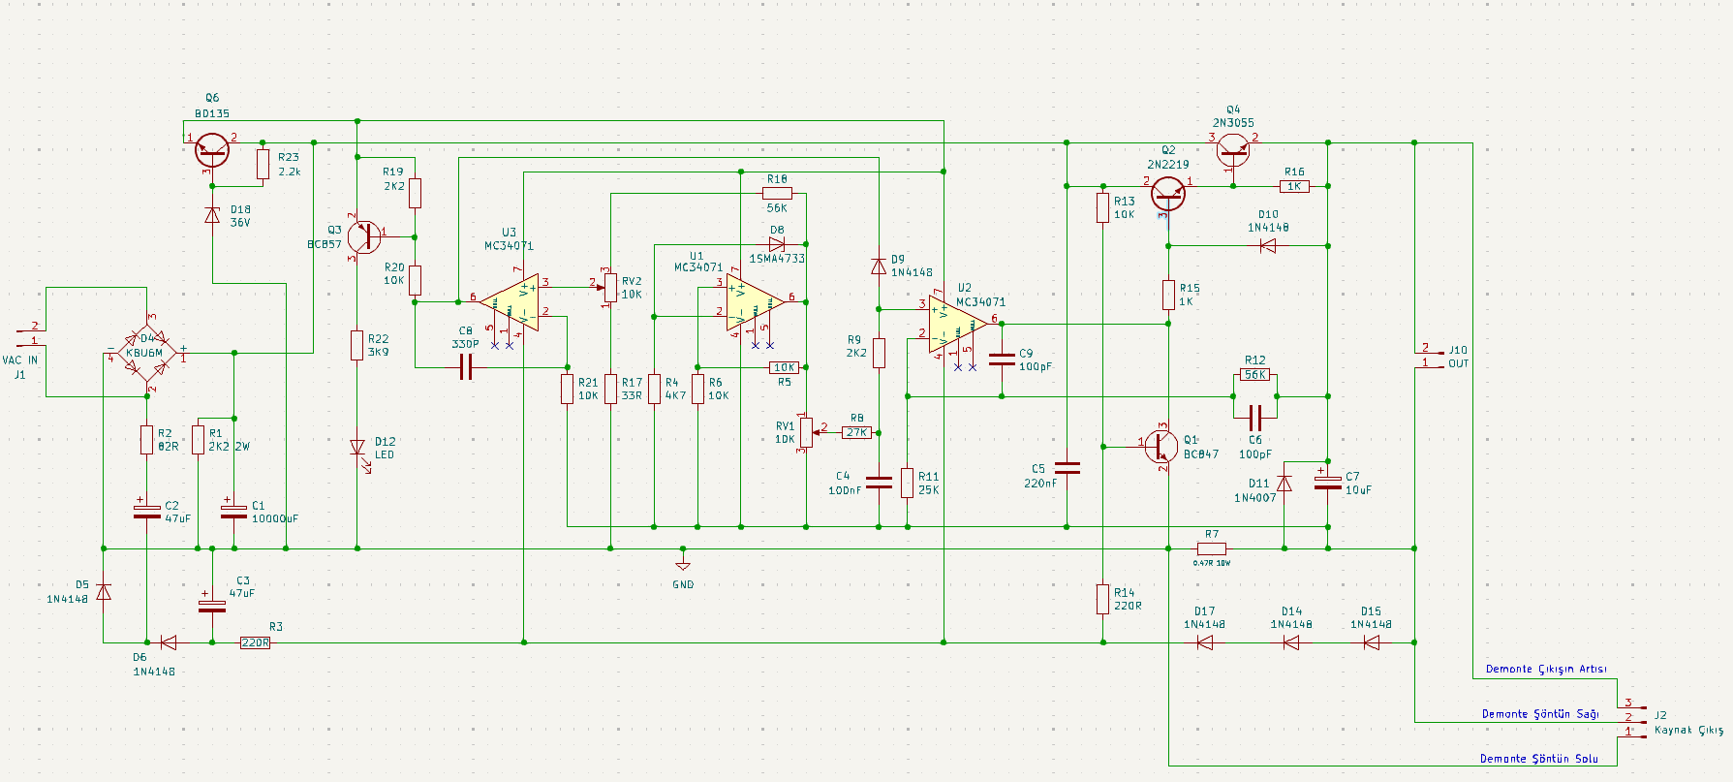Click the C9 100pF capacitor symbol
1733x782 pixels.
(1002, 360)
